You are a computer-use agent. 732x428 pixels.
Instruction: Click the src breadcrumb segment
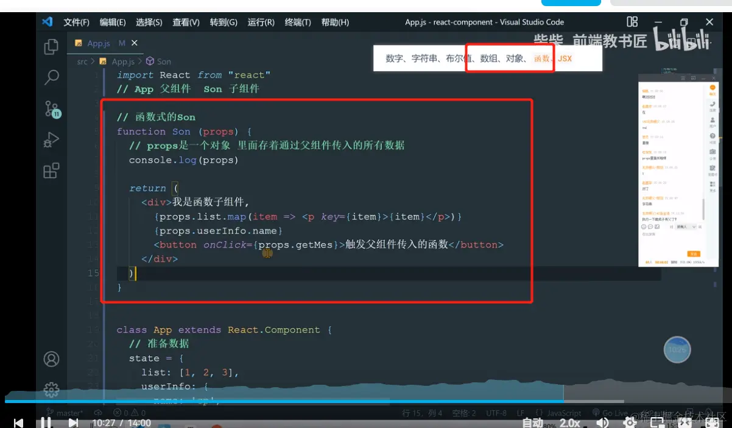(82, 61)
